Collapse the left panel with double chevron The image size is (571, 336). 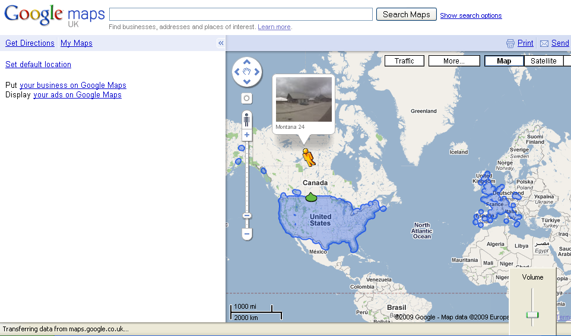click(x=221, y=43)
